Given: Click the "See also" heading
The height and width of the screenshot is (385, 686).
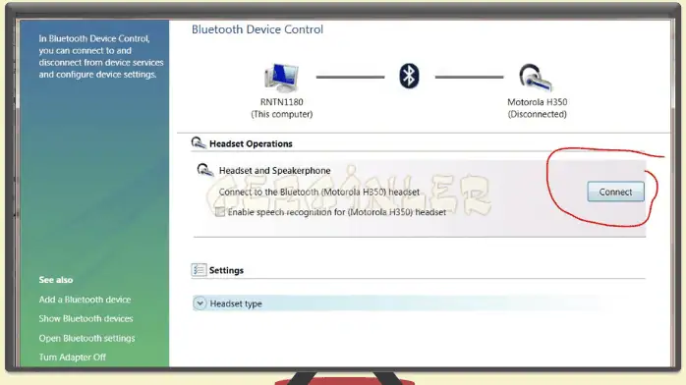Looking at the screenshot, I should [x=56, y=280].
